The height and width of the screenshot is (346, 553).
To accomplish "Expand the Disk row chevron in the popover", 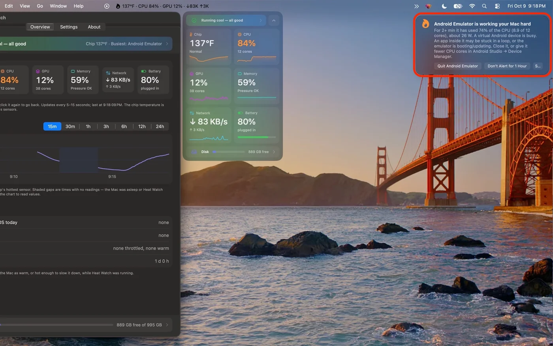I will (x=274, y=152).
